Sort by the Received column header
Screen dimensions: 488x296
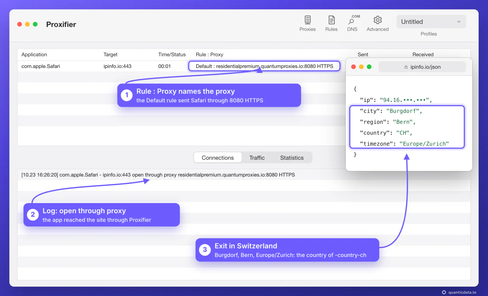pyautogui.click(x=423, y=55)
